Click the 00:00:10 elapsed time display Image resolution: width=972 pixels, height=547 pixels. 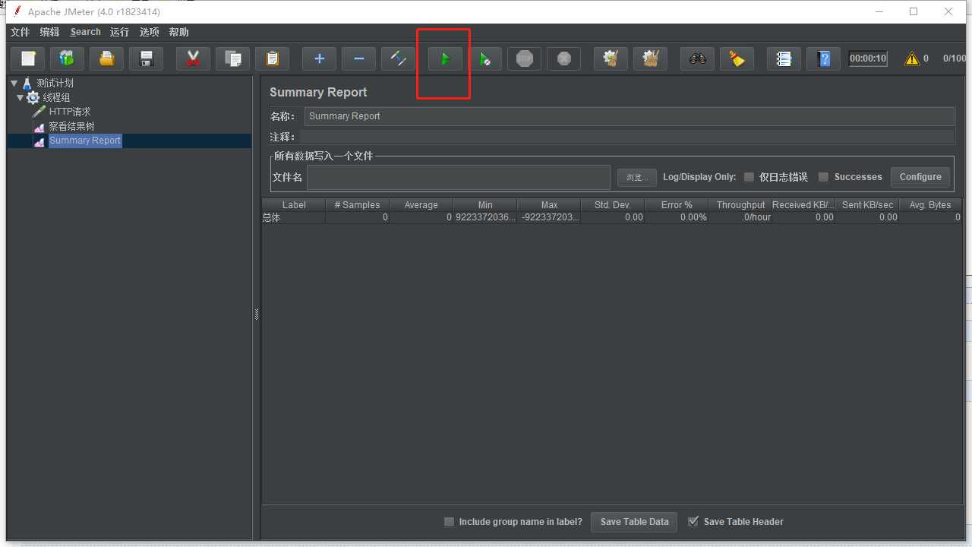[x=868, y=58]
